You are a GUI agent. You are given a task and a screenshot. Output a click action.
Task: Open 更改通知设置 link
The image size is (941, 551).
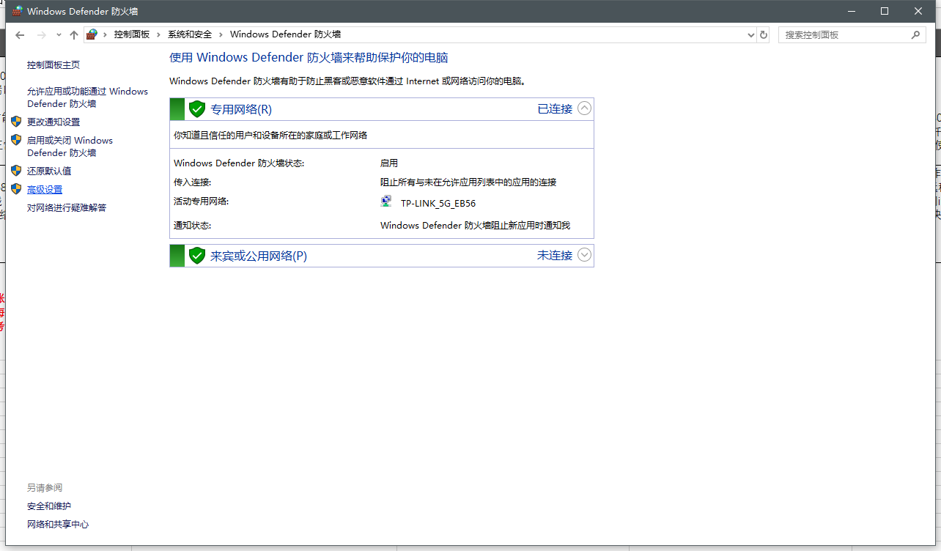(x=53, y=122)
